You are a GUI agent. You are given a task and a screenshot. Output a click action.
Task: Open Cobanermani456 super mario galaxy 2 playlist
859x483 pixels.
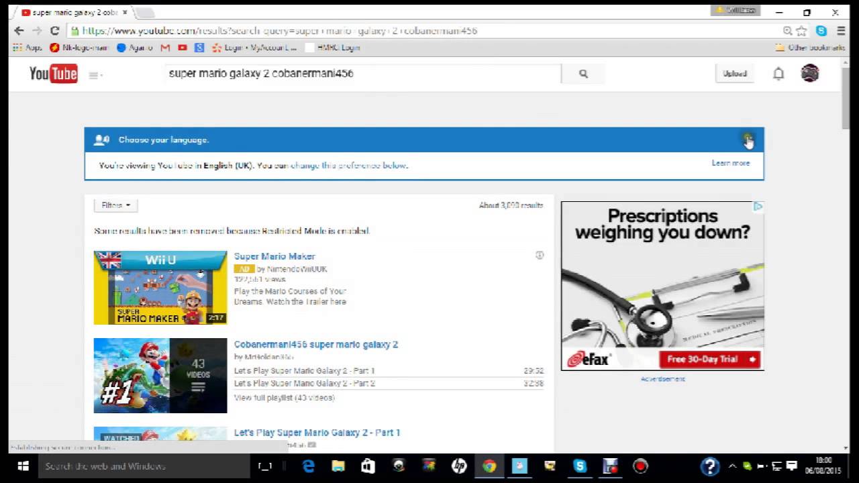pos(316,344)
